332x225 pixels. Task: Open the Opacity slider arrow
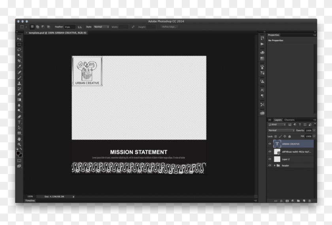click(x=314, y=130)
